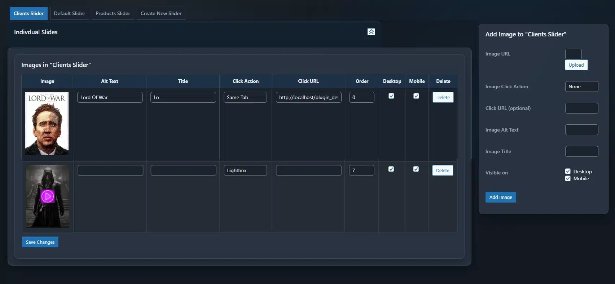
Task: Disable Mobile visibility in Add Image panel
Action: (x=568, y=178)
